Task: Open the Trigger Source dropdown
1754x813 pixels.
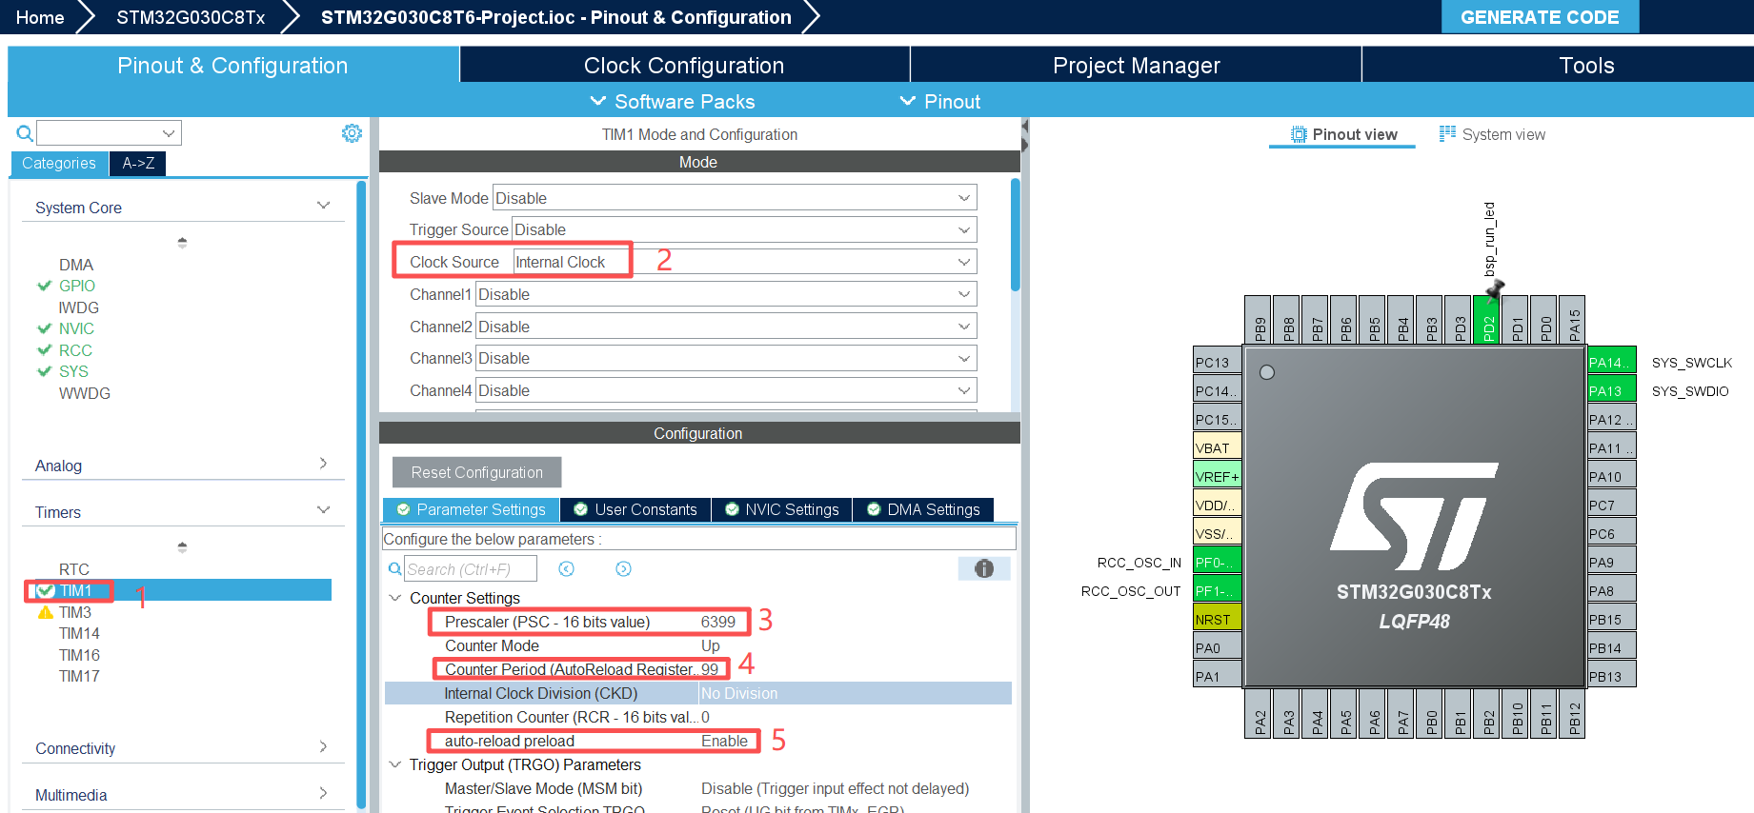Action: [x=744, y=229]
